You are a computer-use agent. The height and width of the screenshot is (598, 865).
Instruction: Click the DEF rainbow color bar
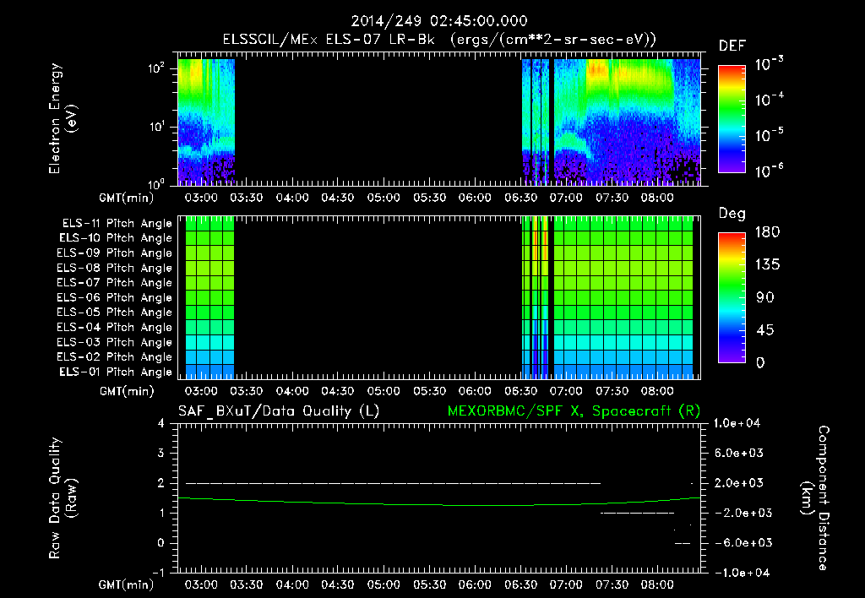732,119
